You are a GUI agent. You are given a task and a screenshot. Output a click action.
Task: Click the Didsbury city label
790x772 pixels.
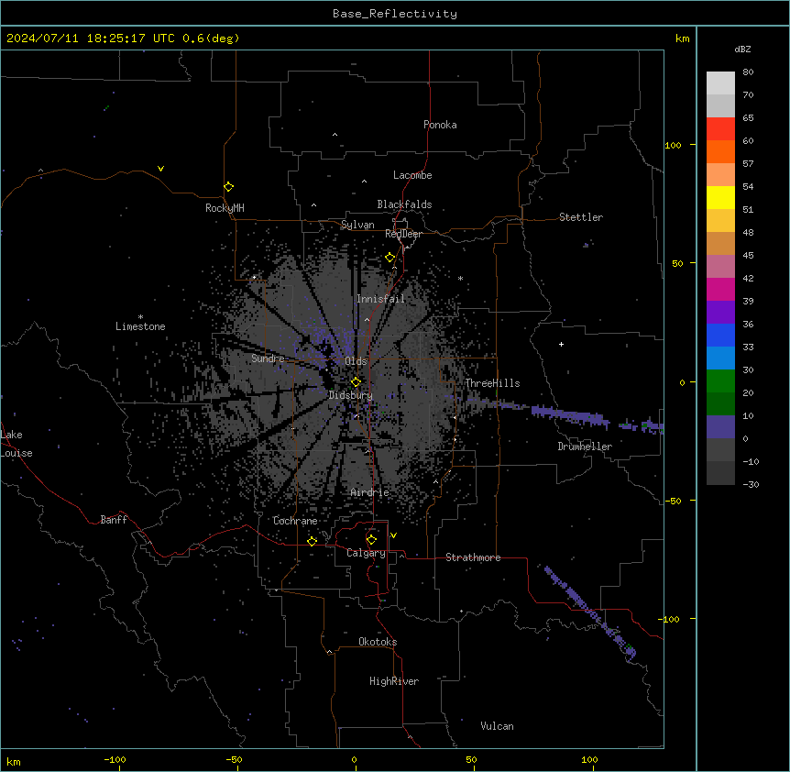pos(351,395)
